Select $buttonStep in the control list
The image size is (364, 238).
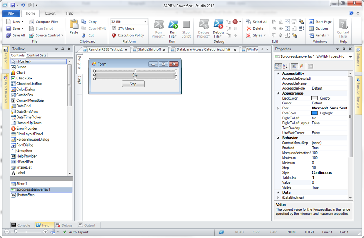tap(41, 195)
